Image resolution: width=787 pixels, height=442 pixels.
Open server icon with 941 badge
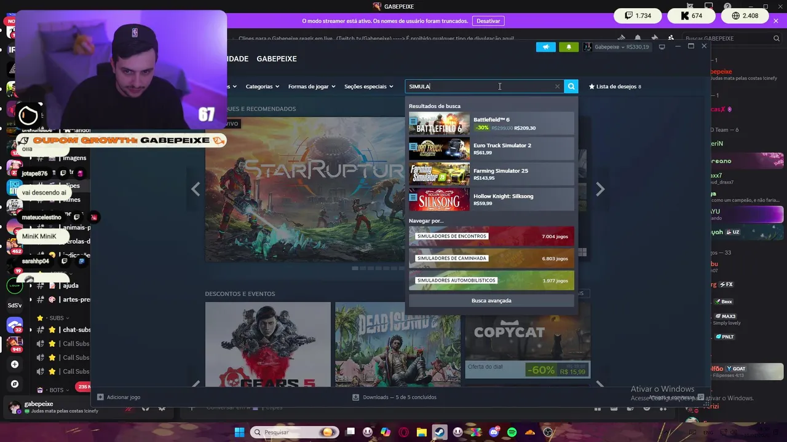pos(15,344)
